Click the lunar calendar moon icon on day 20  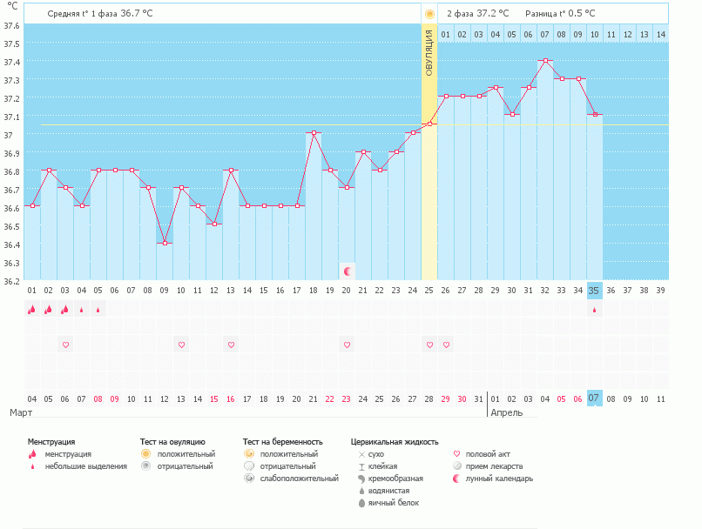click(347, 271)
